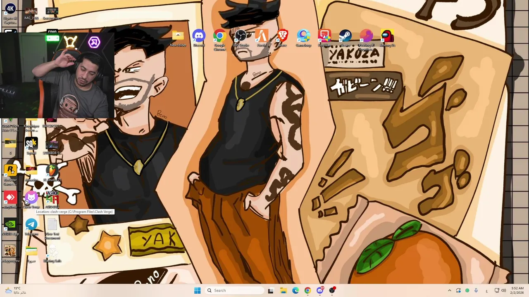529x297 pixels.
Task: Click the green circle tray icon
Action: [467, 290]
